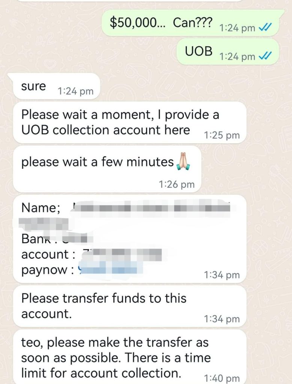Tap the 1:40 pm timestamp
The image size is (292, 384).
point(222,378)
